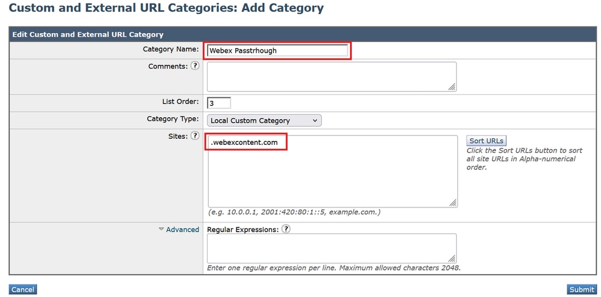Cancel adding the category
This screenshot has width=601, height=297.
point(23,289)
